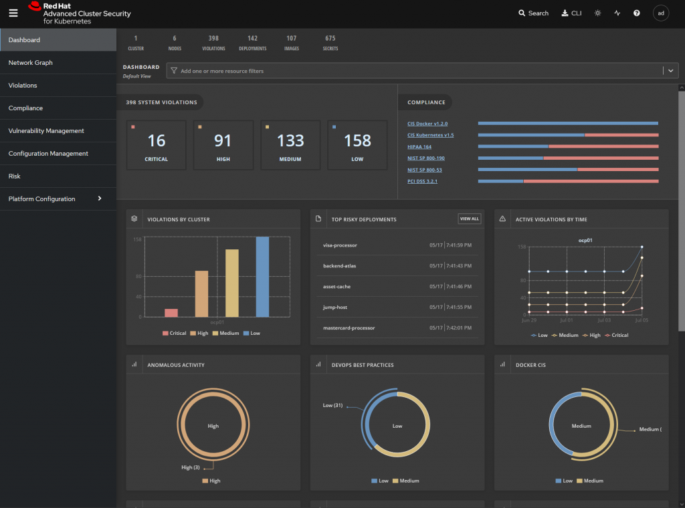This screenshot has width=685, height=508.
Task: Click the Medium legend swatch under cluster chart
Action: [x=215, y=333]
